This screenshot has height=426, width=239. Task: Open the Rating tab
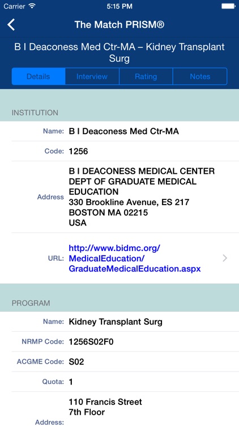click(146, 76)
